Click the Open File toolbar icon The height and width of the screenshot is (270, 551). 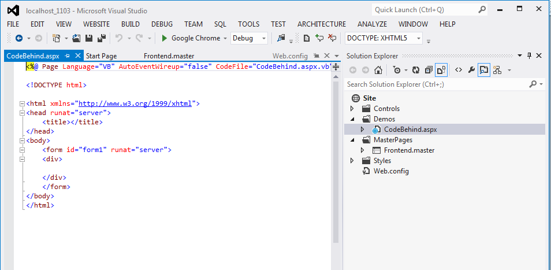tap(76, 38)
